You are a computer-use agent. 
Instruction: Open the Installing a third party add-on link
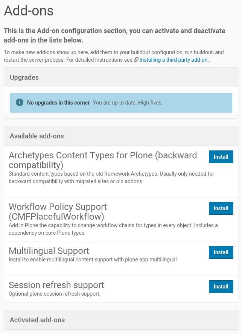pos(174,60)
